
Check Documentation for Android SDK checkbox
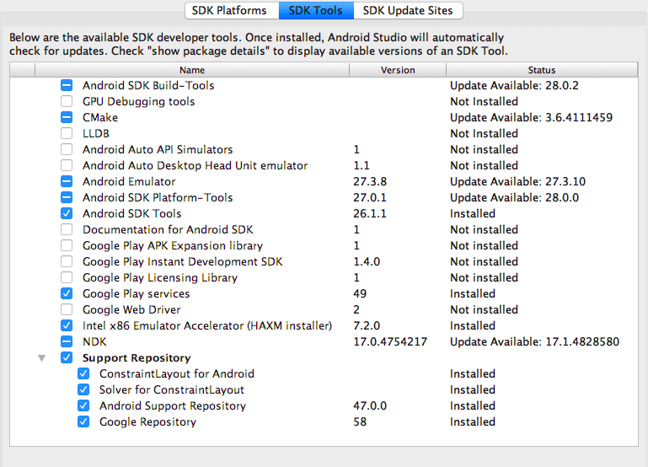(x=67, y=229)
